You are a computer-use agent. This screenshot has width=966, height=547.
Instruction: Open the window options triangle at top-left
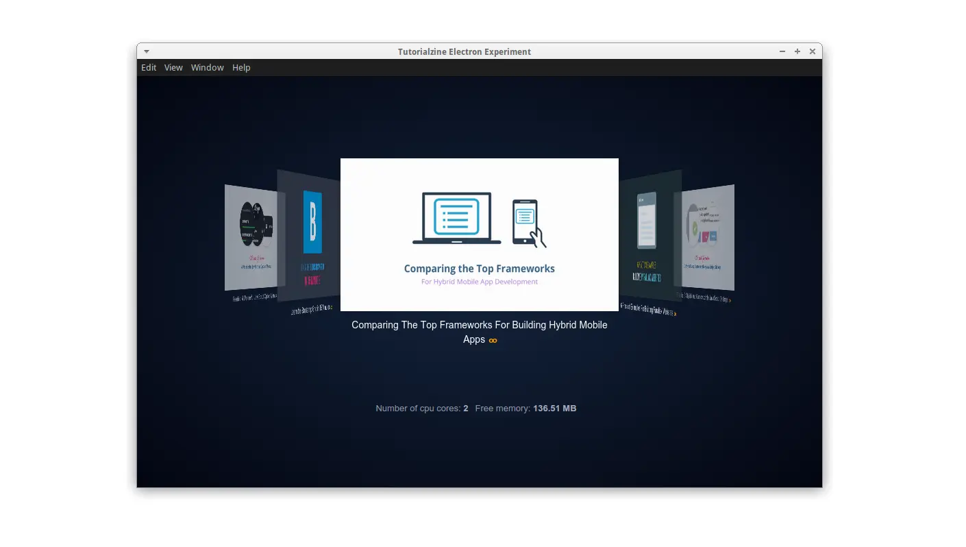tap(146, 51)
